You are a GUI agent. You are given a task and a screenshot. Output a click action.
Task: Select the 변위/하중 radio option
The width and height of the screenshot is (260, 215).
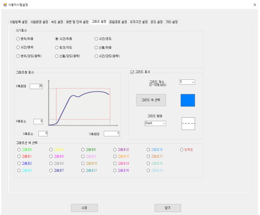coord(25,39)
